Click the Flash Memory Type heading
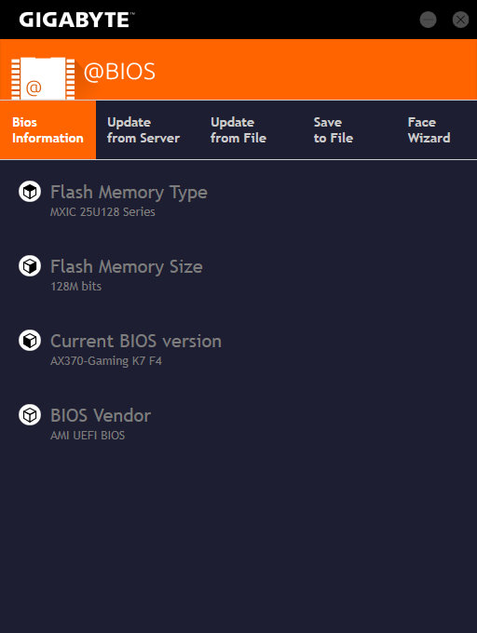Viewport: 477px width, 633px height. [x=129, y=192]
